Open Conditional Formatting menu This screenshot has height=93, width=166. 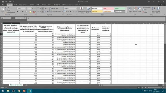[x=81, y=10]
